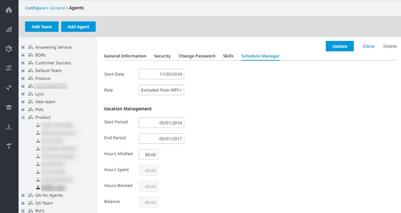This screenshot has height=213, width=401.
Task: Select the New team label
Action: [45, 102]
